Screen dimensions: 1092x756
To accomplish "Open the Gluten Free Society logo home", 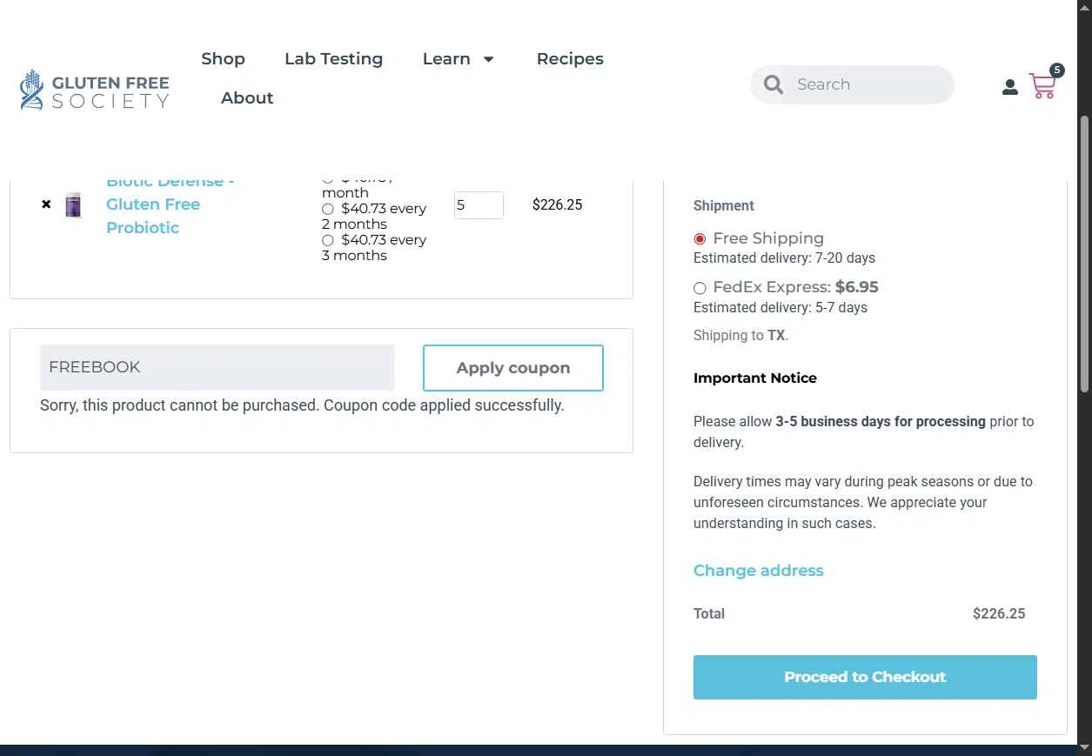I will point(95,90).
